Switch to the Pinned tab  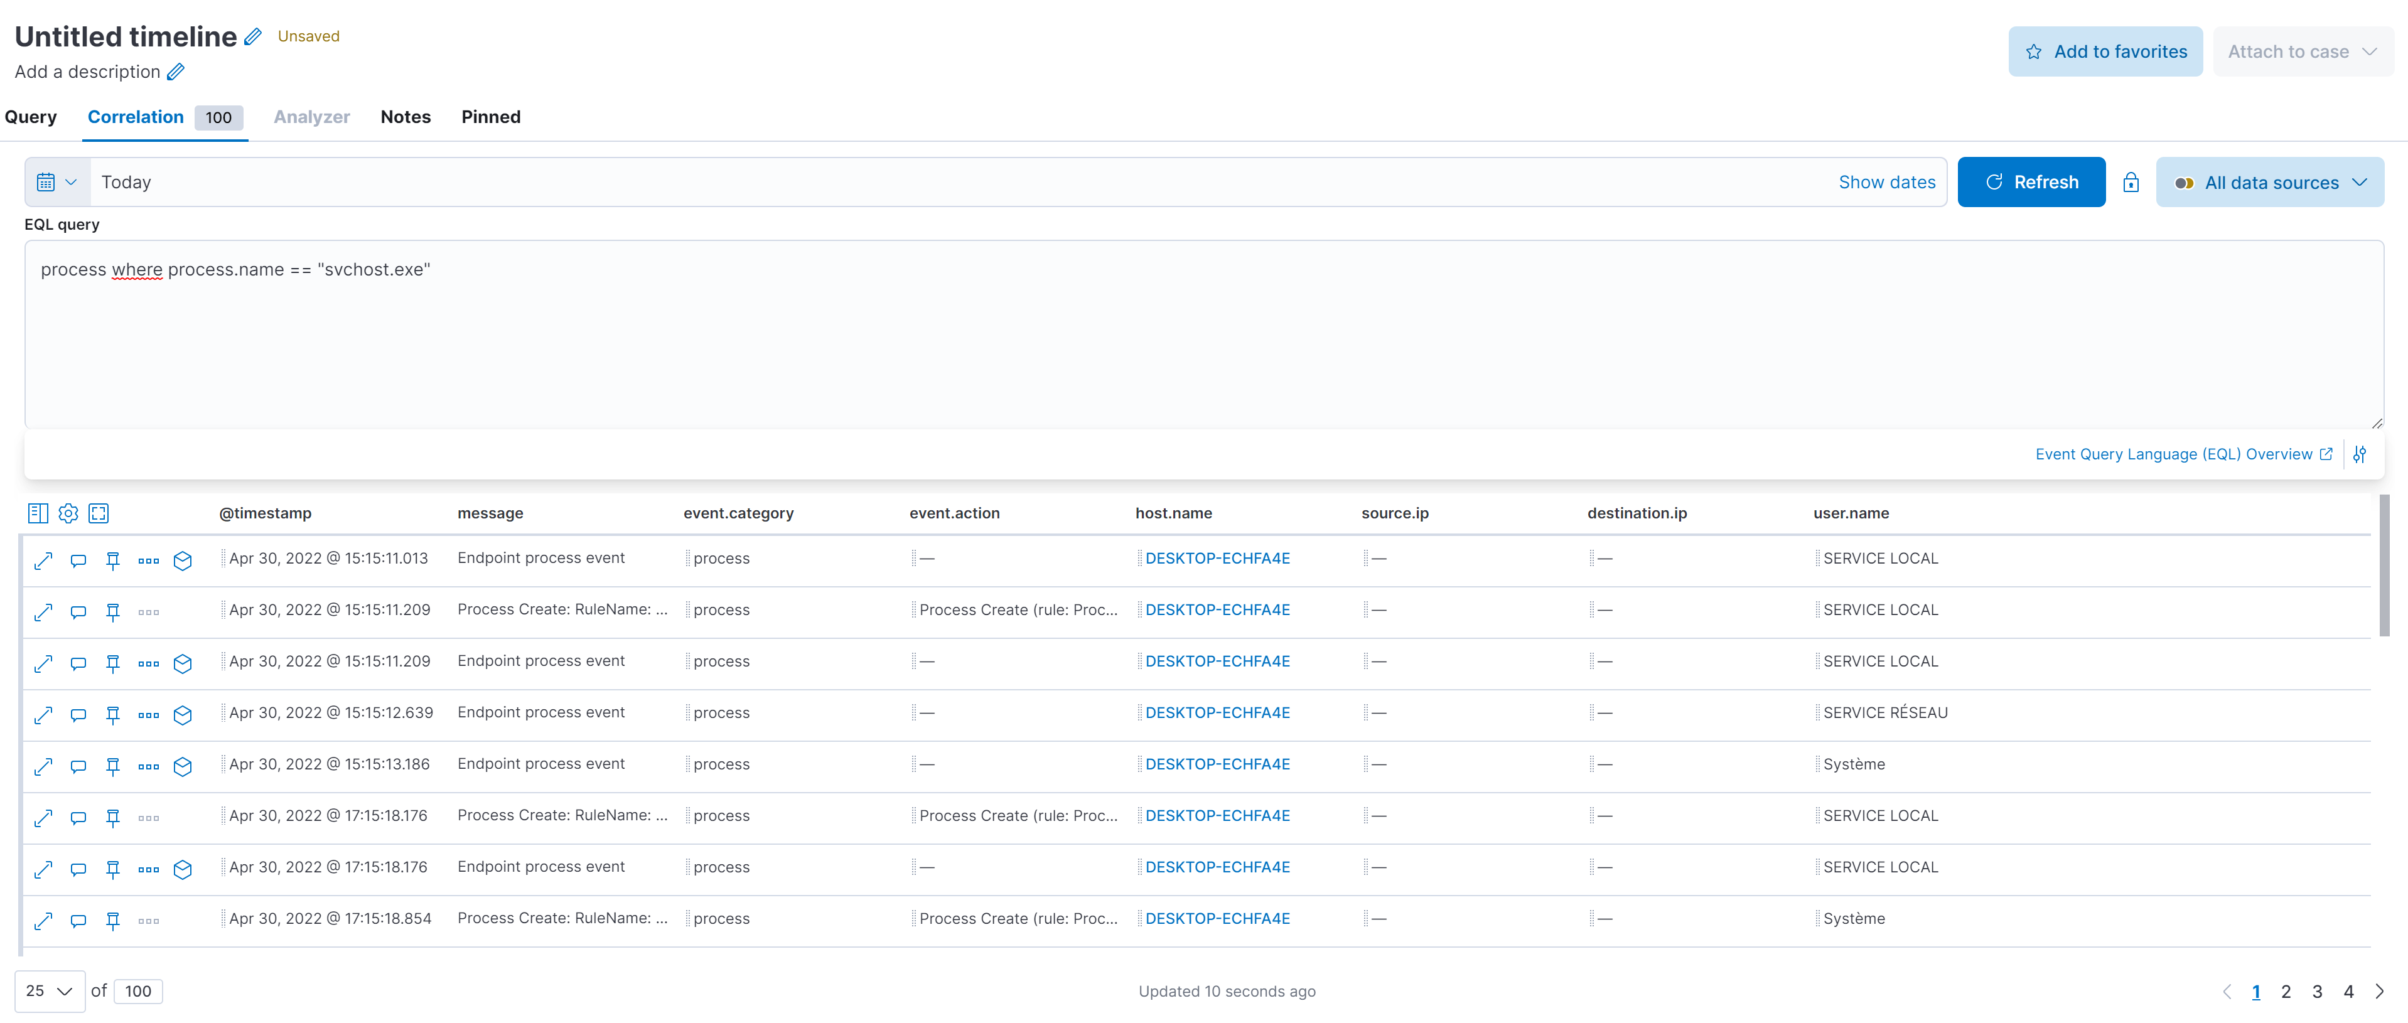coord(491,117)
